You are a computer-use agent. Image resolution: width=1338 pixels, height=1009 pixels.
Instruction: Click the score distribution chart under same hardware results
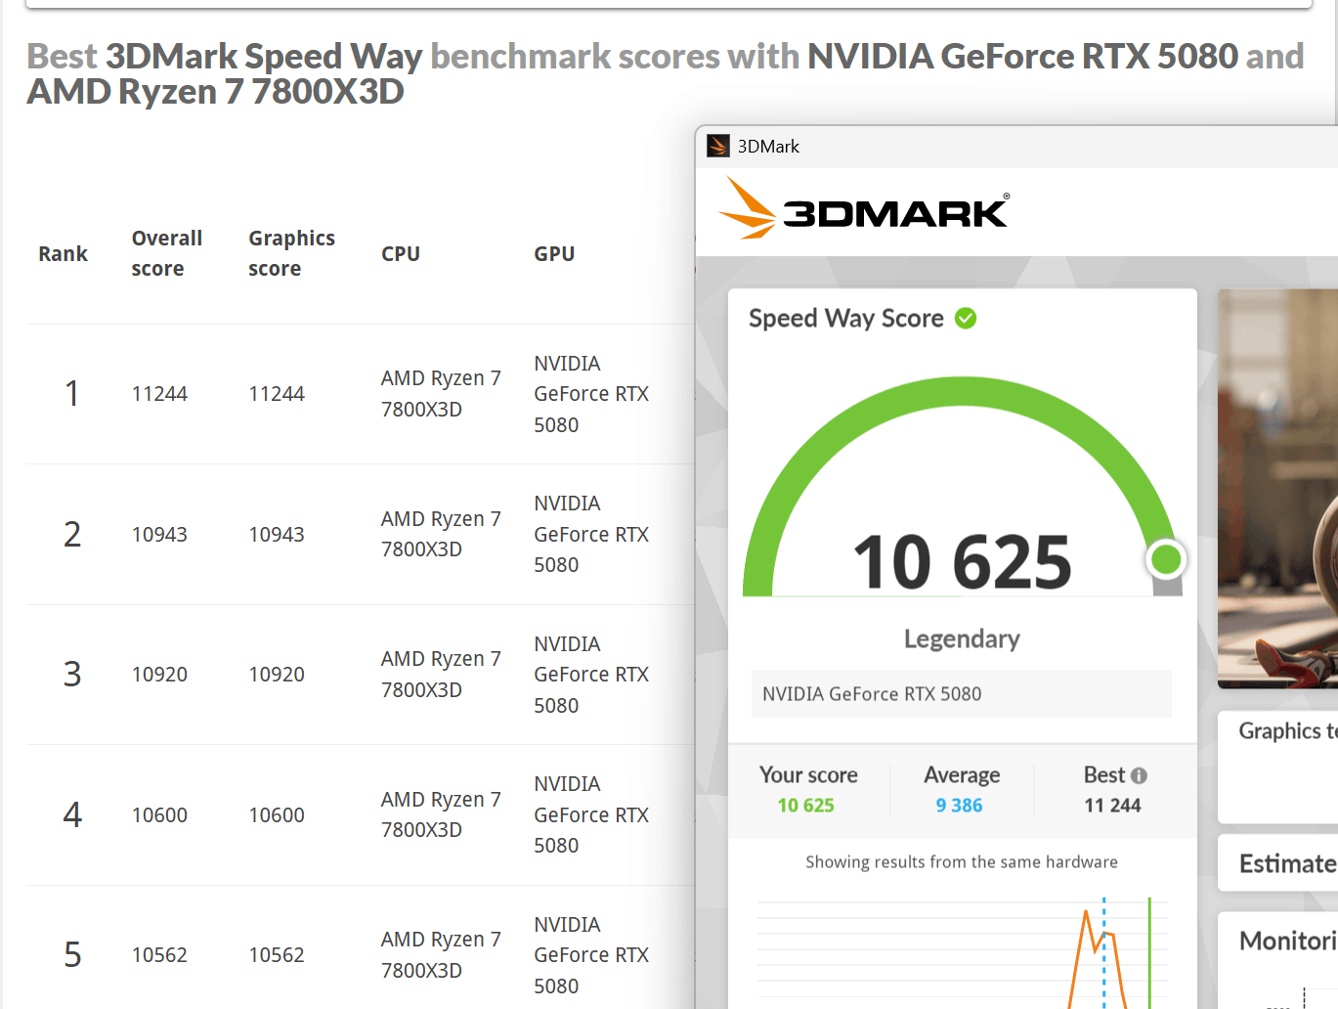coord(962,951)
